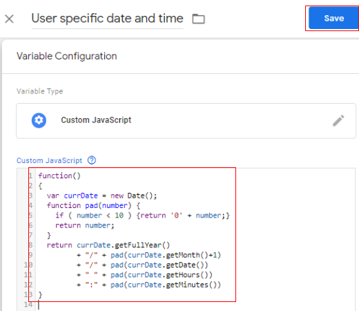Click the 'return currDate.getFullYear()' line
The width and height of the screenshot is (359, 311).
(x=108, y=245)
